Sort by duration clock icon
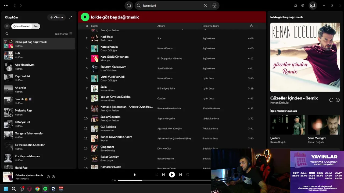This screenshot has height=193, width=344. point(252,26)
